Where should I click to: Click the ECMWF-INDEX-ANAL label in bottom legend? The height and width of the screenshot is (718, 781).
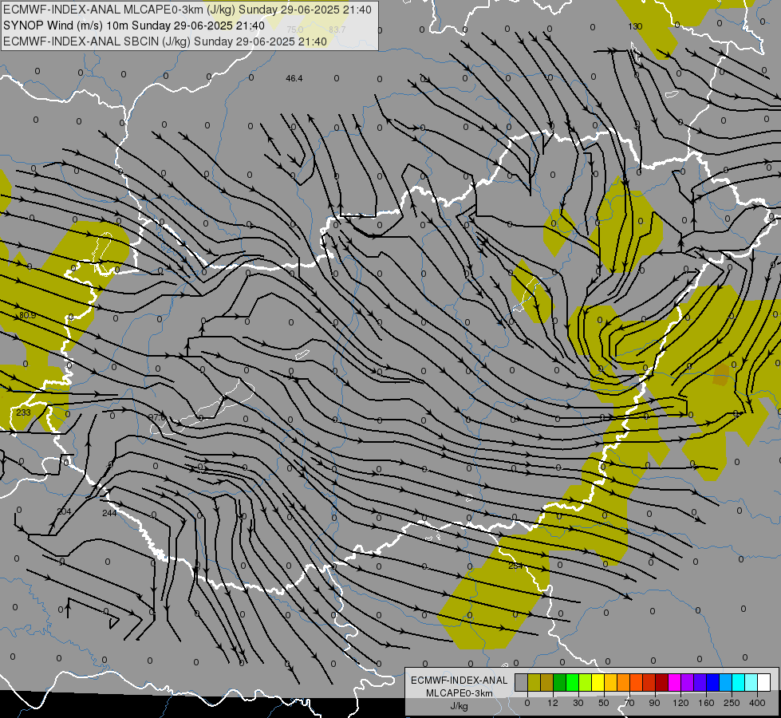(460, 681)
